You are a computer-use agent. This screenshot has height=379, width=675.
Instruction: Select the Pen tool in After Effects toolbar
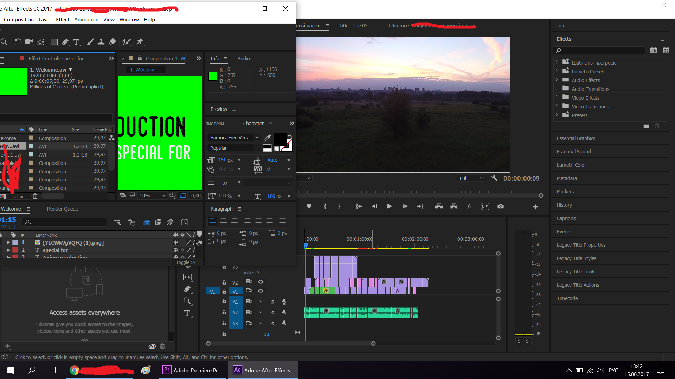click(65, 42)
